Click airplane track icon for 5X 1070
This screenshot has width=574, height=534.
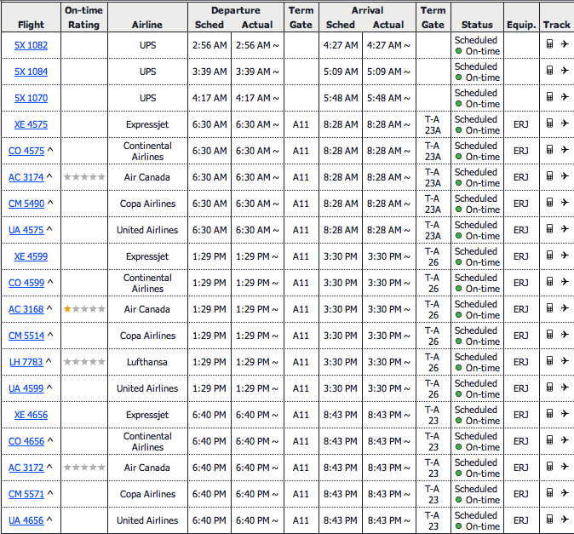565,96
